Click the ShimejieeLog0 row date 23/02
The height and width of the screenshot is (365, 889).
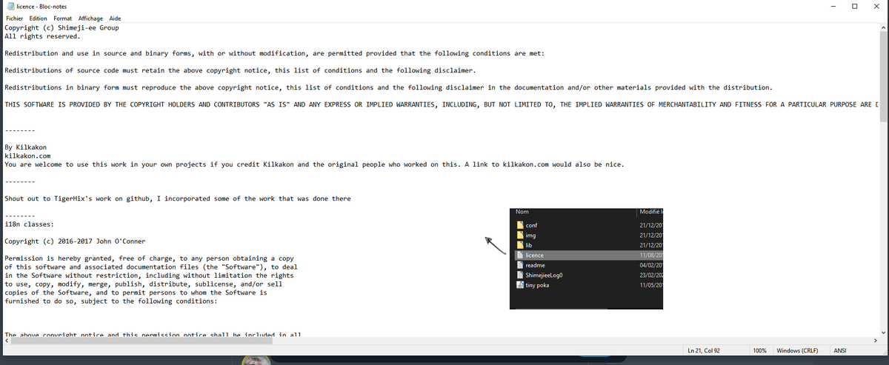(650, 275)
